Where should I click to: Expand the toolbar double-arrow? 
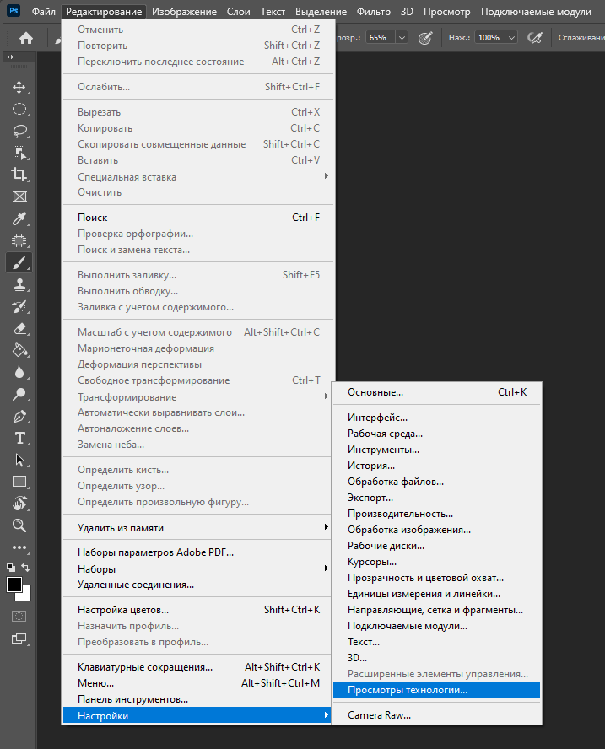point(10,57)
